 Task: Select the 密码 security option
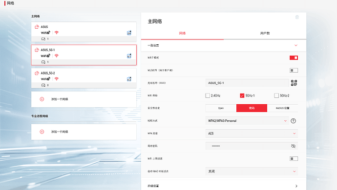(x=252, y=108)
